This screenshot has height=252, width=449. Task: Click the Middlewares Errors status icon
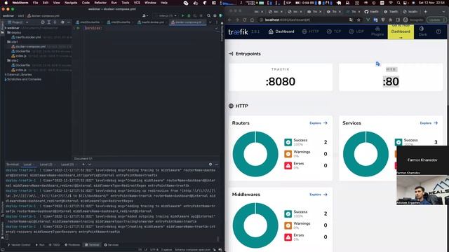[x=288, y=237]
